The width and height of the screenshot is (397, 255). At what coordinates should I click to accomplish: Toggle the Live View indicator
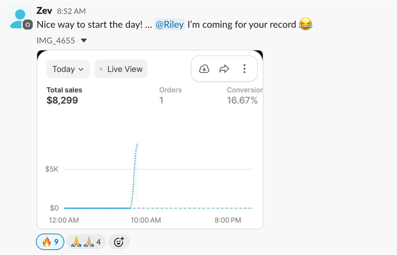pos(121,69)
